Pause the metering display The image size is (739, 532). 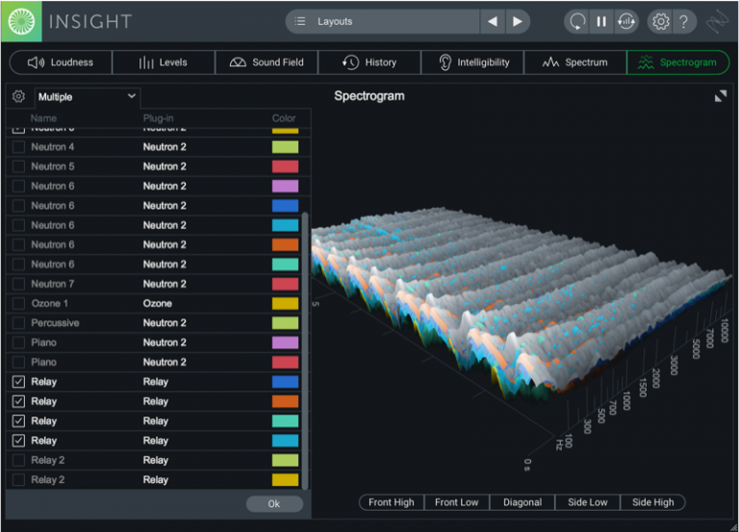[x=601, y=21]
